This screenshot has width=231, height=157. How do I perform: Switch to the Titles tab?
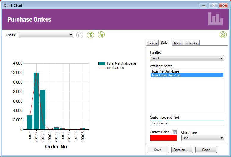pyautogui.click(x=177, y=43)
